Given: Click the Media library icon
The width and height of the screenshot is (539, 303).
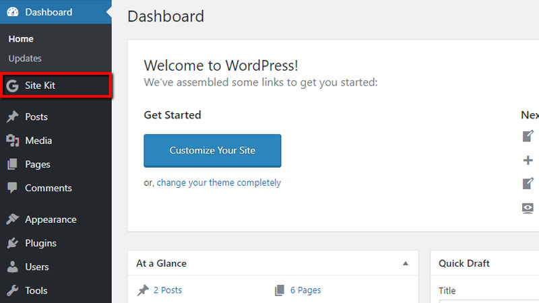Looking at the screenshot, I should click(x=12, y=141).
